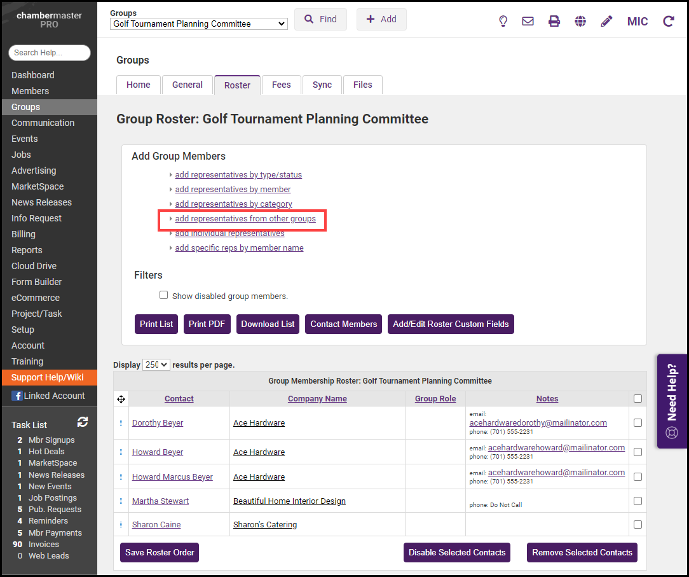Refresh the Task List with sync icon

pyautogui.click(x=83, y=422)
